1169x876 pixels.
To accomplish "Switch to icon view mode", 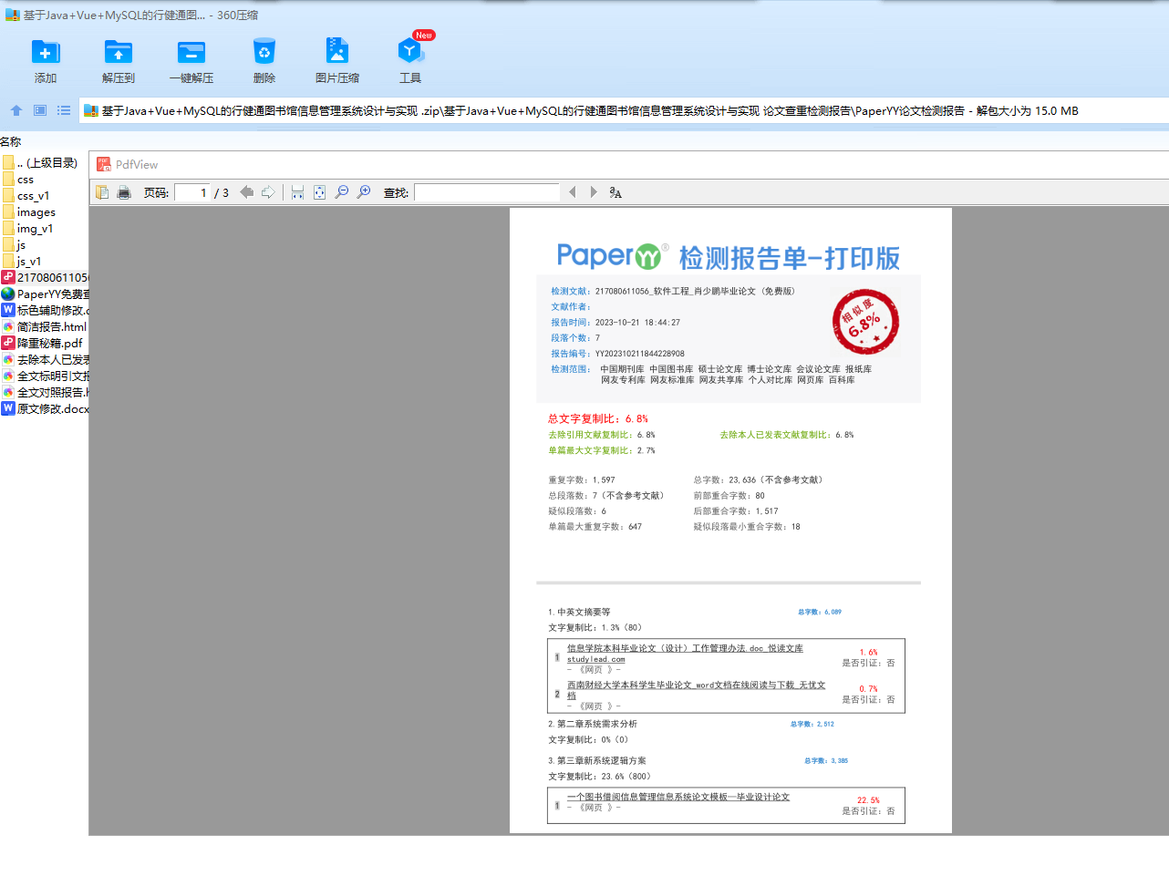I will (40, 110).
